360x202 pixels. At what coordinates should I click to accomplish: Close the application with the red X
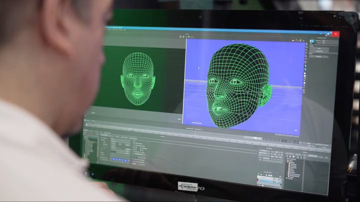pyautogui.click(x=336, y=34)
